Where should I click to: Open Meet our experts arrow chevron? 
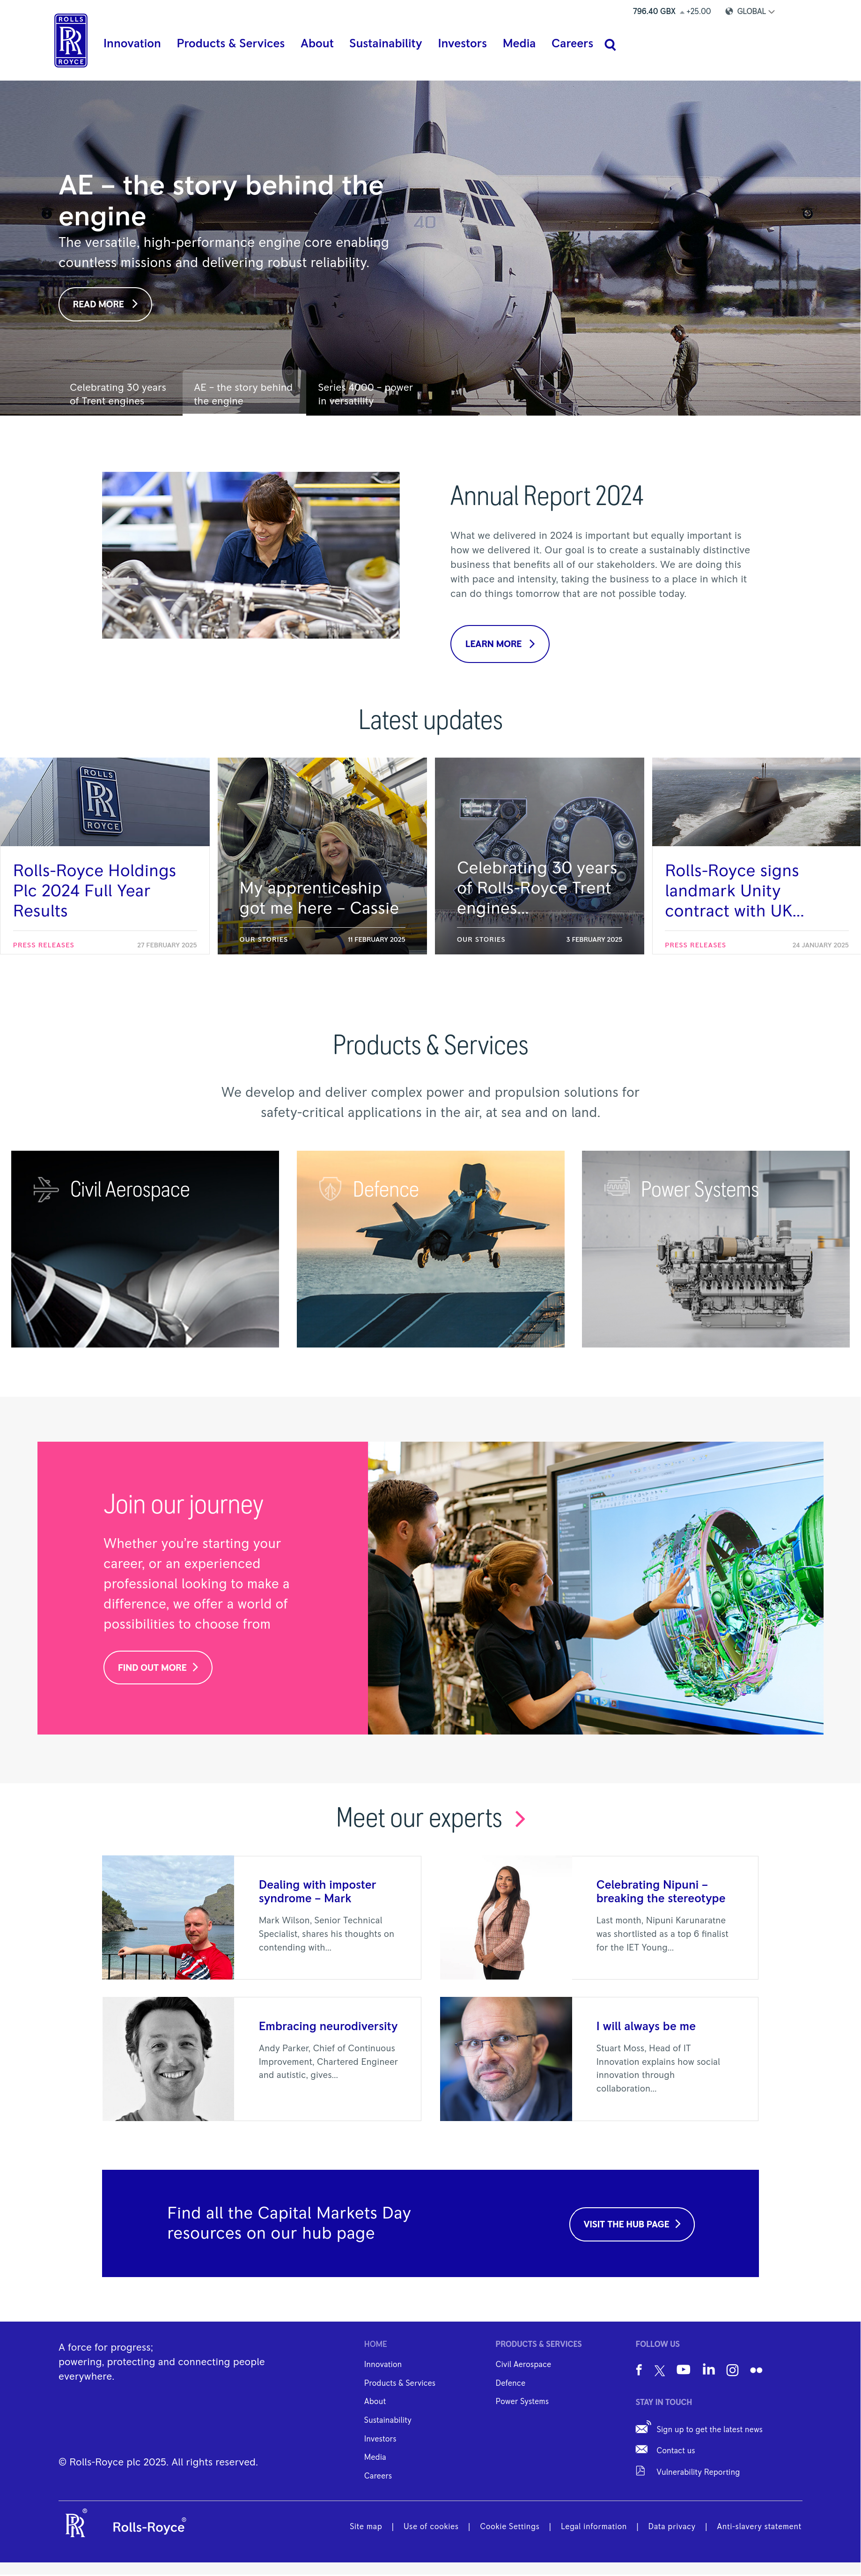pos(519,1819)
